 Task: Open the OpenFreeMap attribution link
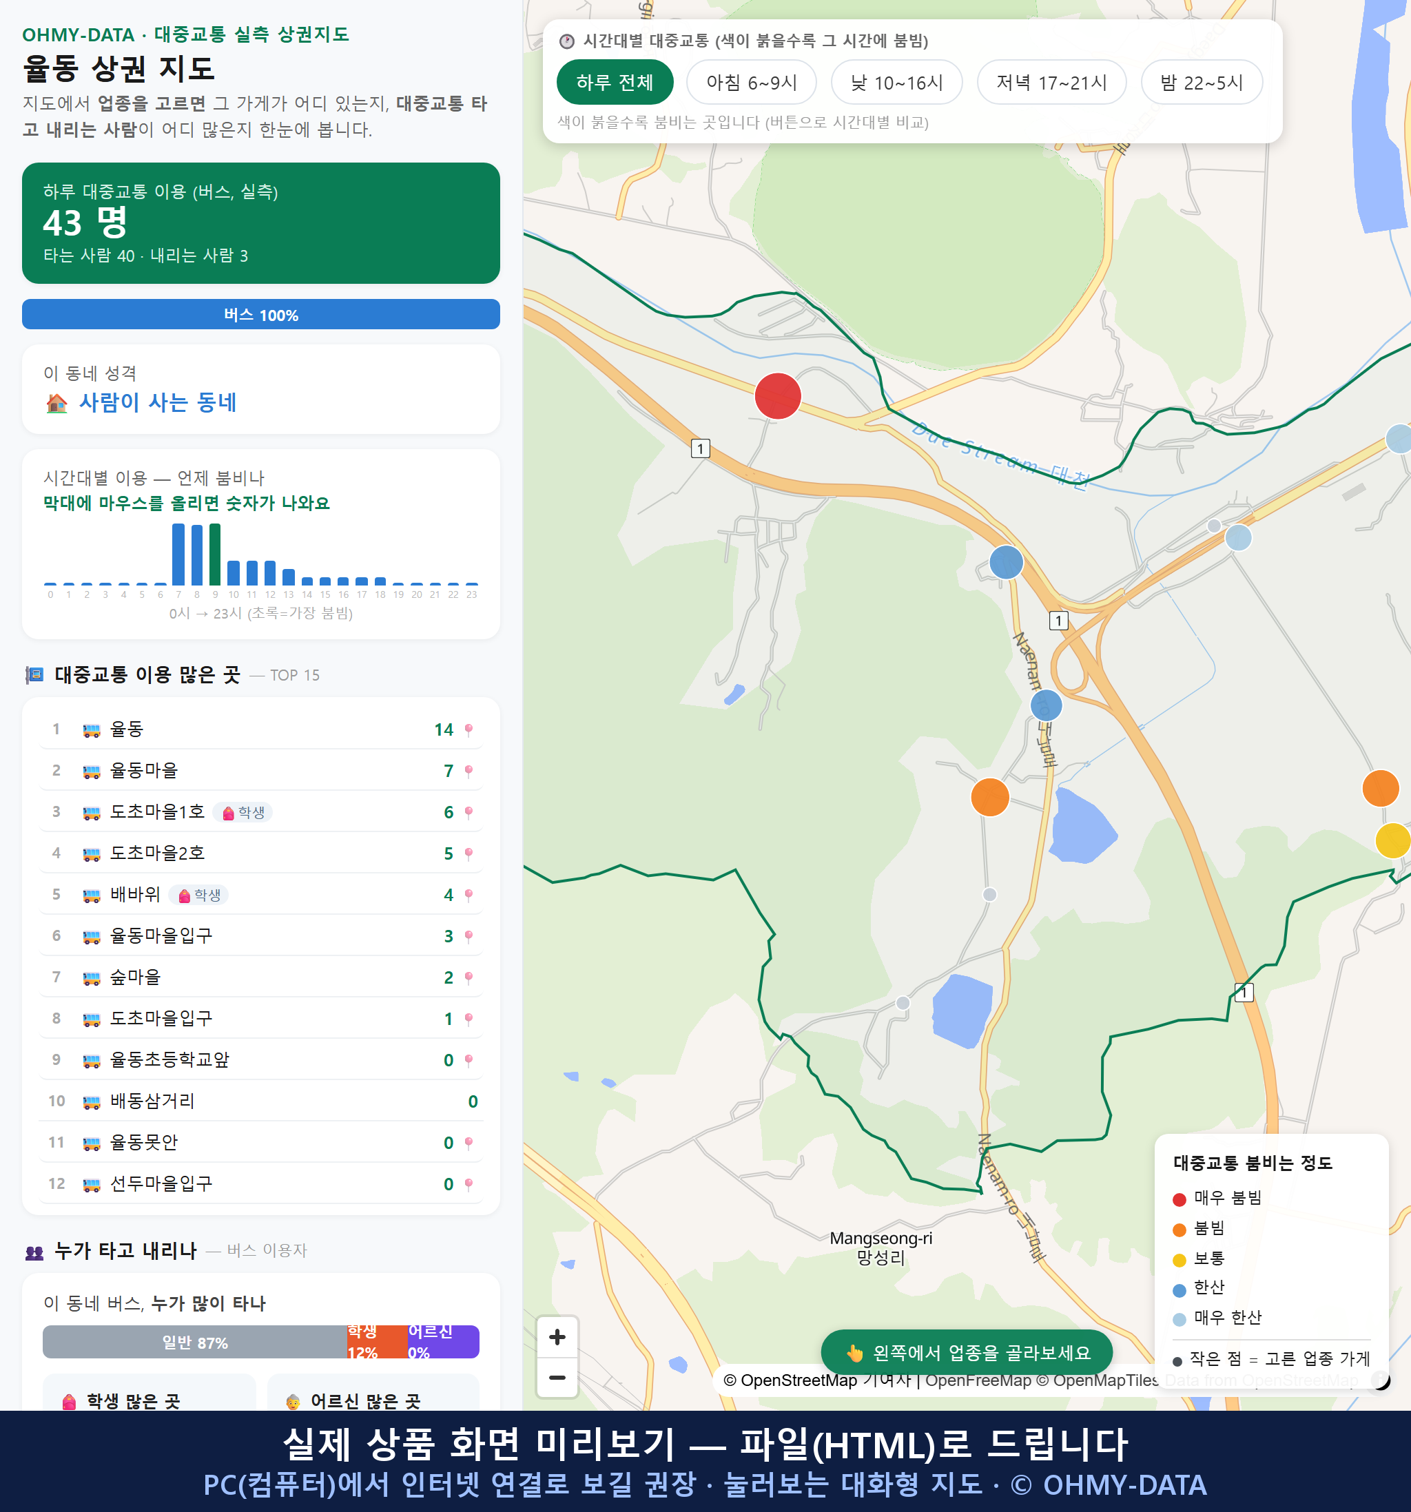tap(978, 1380)
